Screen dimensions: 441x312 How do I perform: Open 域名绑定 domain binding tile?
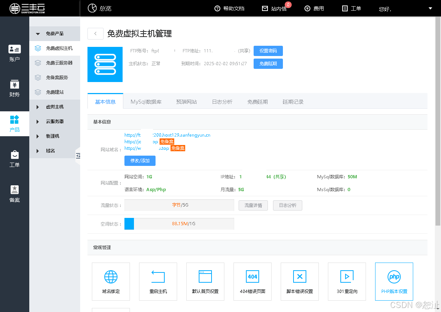pos(111,282)
